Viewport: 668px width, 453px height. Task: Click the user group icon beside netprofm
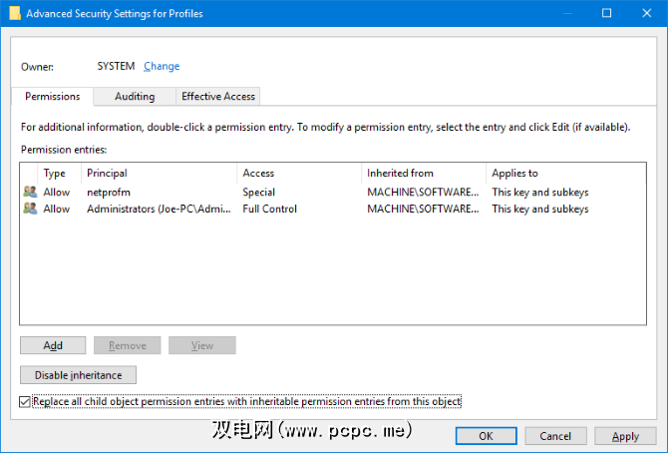(x=29, y=192)
